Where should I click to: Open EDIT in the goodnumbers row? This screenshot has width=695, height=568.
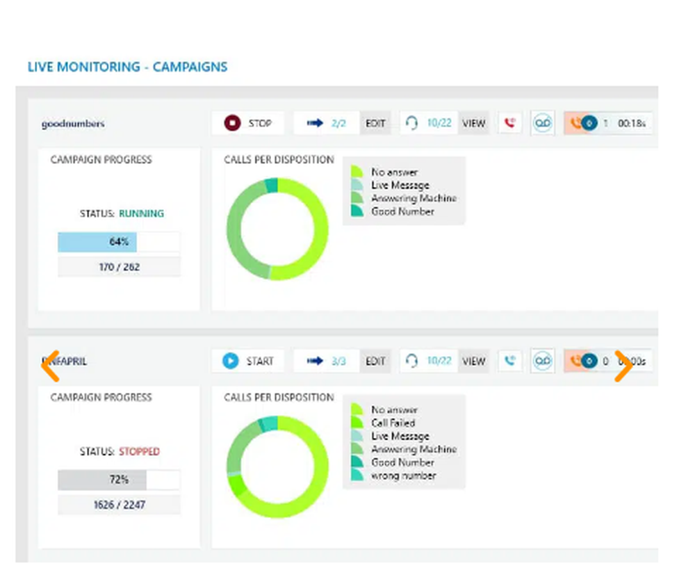coord(375,123)
